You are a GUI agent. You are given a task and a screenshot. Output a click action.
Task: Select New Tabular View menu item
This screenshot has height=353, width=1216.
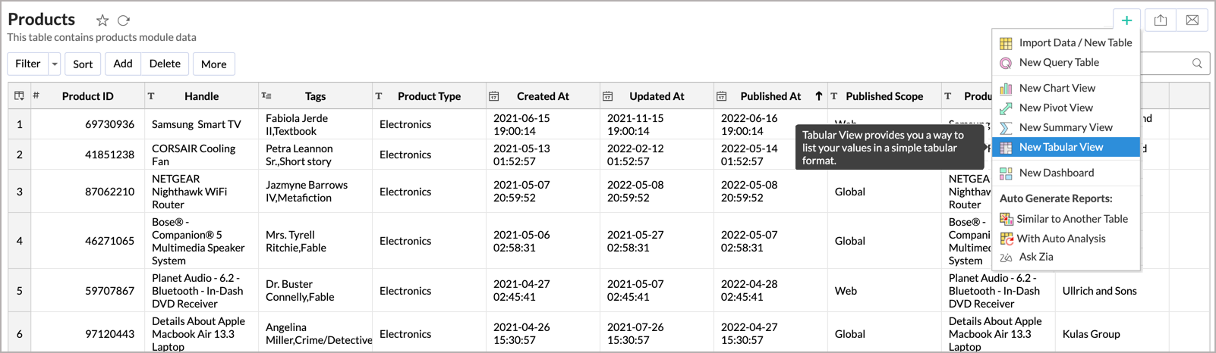tap(1060, 147)
